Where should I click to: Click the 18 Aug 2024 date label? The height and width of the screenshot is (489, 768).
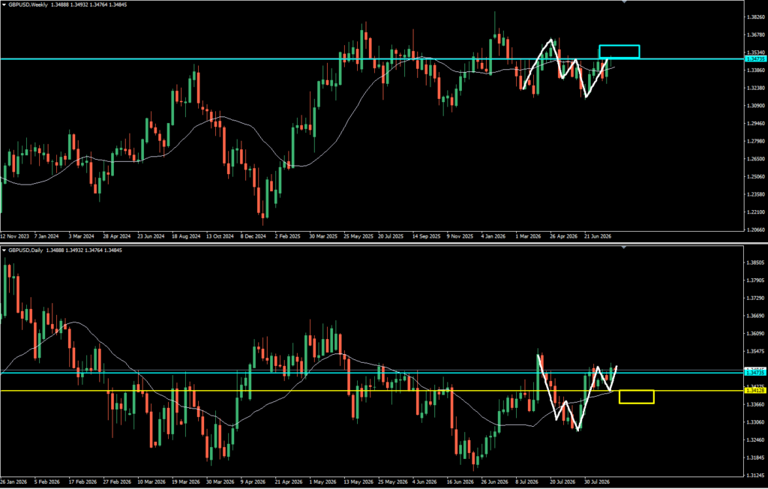[x=186, y=236]
